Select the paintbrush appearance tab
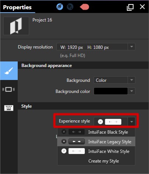 [x=9, y=71]
